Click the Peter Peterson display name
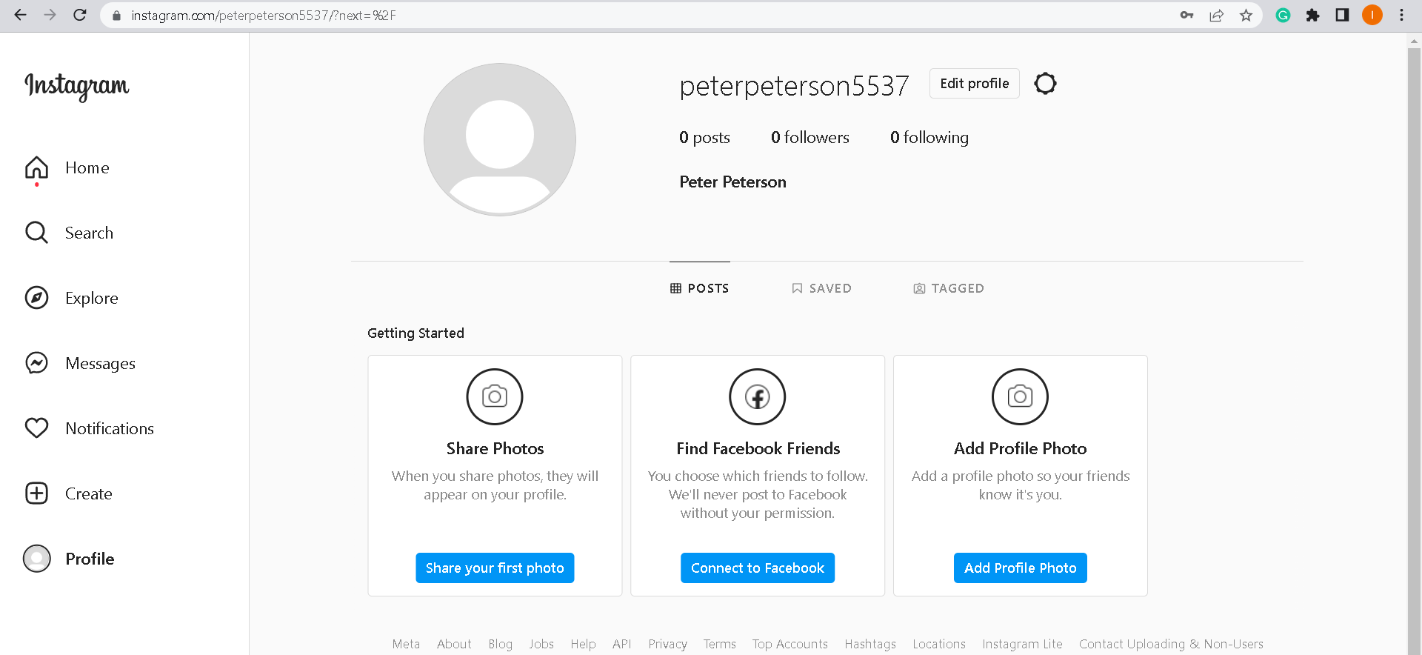The width and height of the screenshot is (1422, 655). (732, 182)
